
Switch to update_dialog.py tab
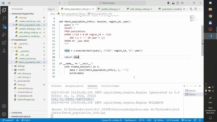click(x=109, y=9)
